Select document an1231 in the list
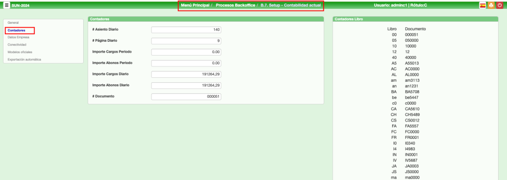Viewport: 507px width, 180px height. (x=411, y=86)
